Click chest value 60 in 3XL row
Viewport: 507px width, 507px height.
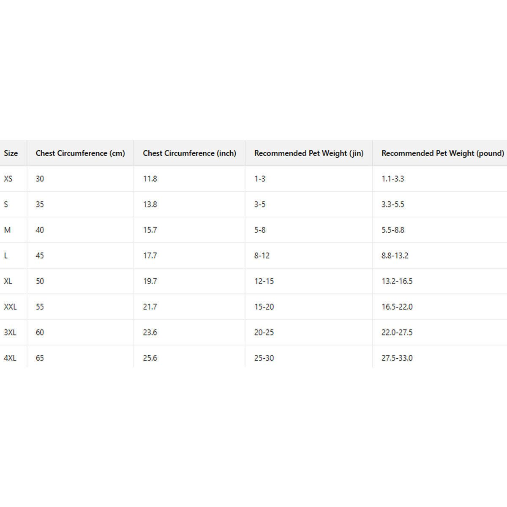pos(40,333)
